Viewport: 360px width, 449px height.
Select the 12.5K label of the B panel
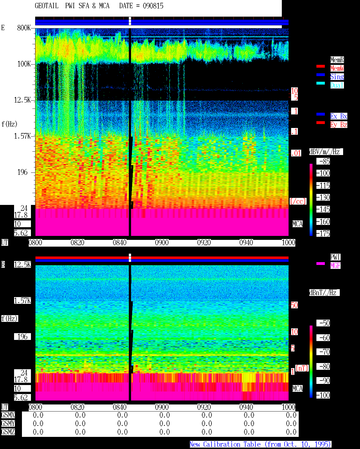click(x=22, y=264)
